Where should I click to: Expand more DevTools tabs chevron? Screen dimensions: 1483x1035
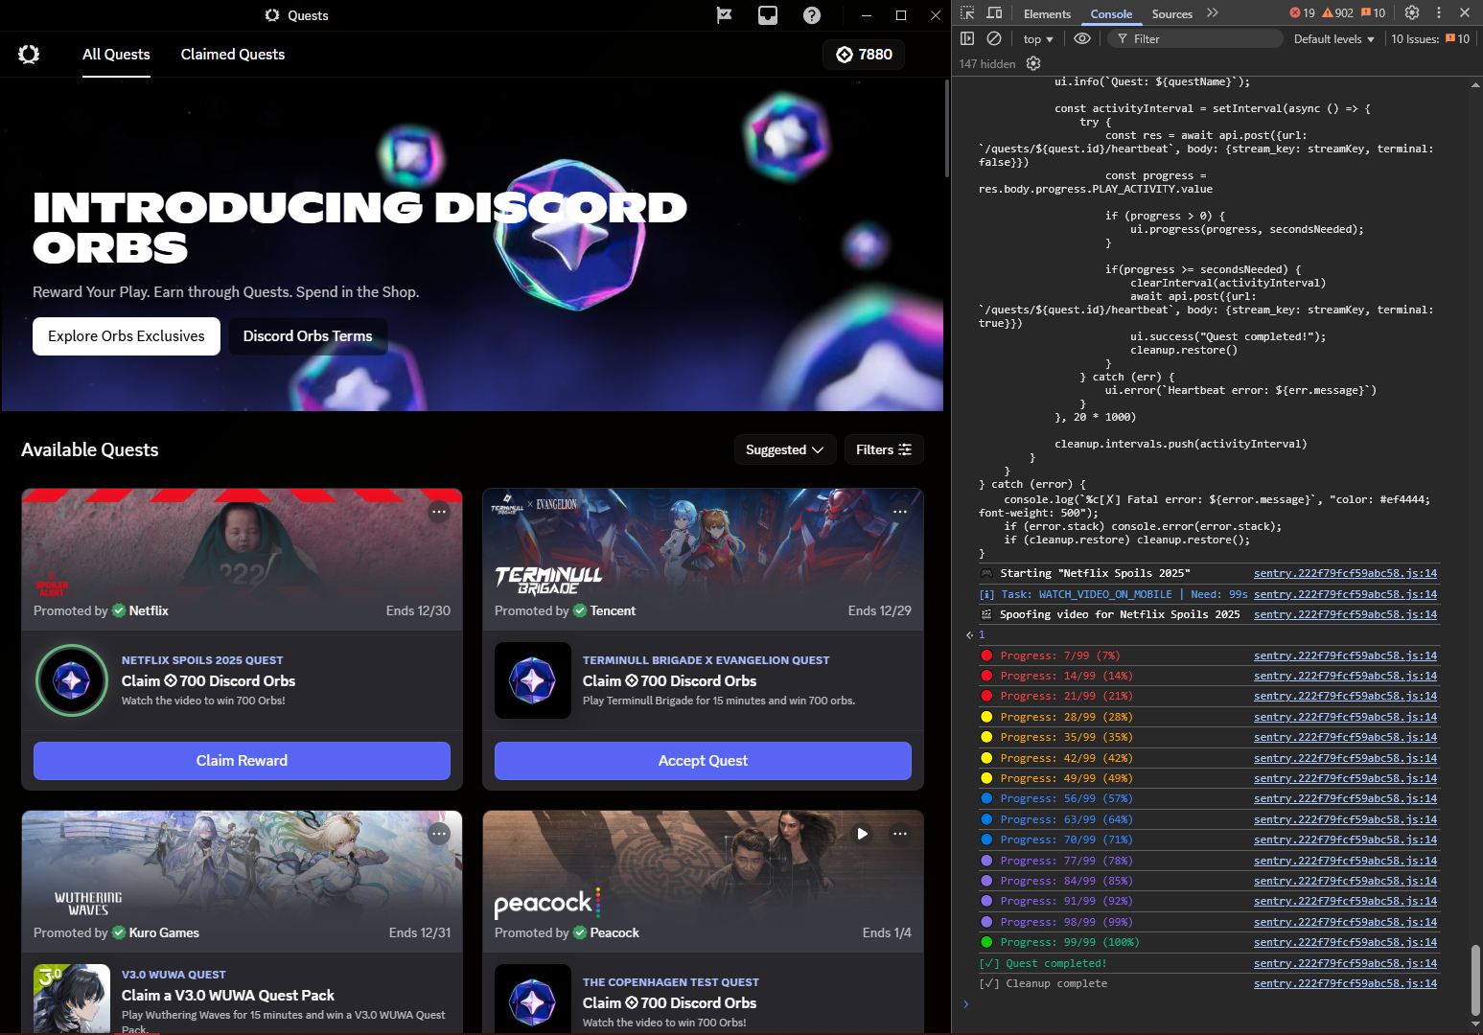(1213, 12)
